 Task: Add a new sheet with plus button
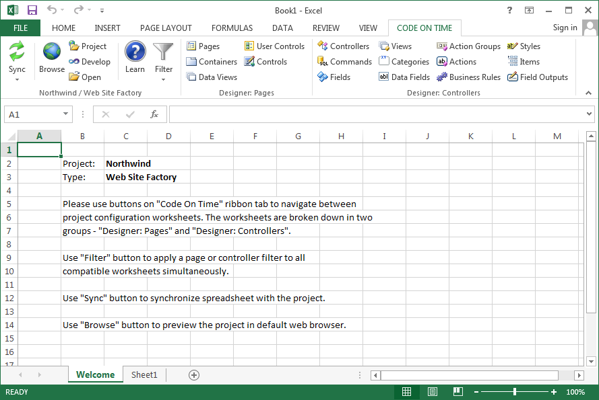[x=194, y=375]
